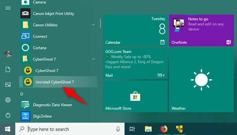This screenshot has width=237, height=135.
Task: Open the Microsoft Store tile
Action: [x=135, y=96]
